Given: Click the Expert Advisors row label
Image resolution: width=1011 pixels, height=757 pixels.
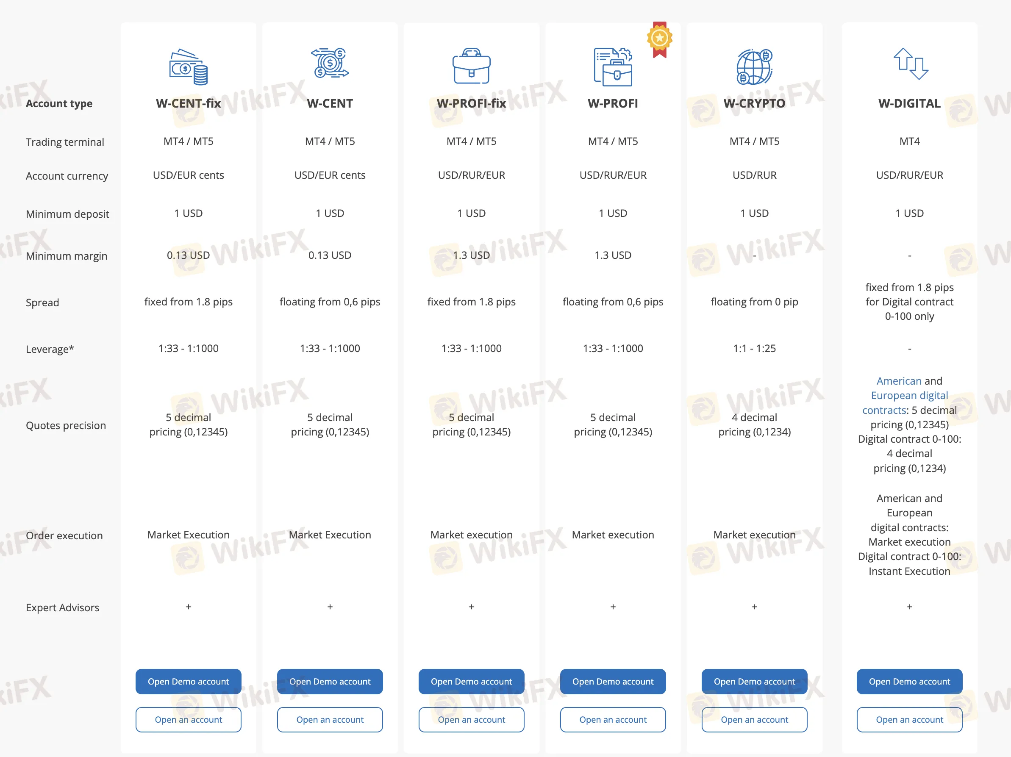Looking at the screenshot, I should point(62,607).
